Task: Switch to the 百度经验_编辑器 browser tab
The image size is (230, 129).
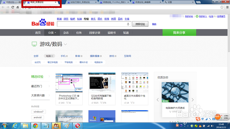Action: [x=146, y=2]
